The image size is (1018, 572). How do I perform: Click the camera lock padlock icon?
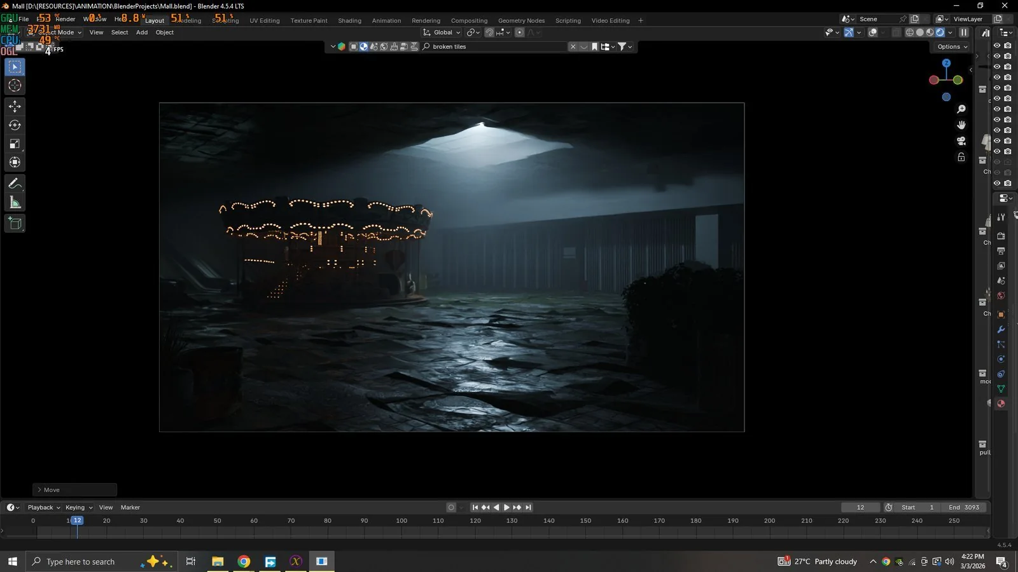[961, 157]
